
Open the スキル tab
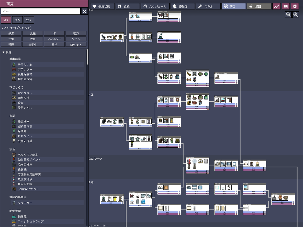click(x=208, y=6)
